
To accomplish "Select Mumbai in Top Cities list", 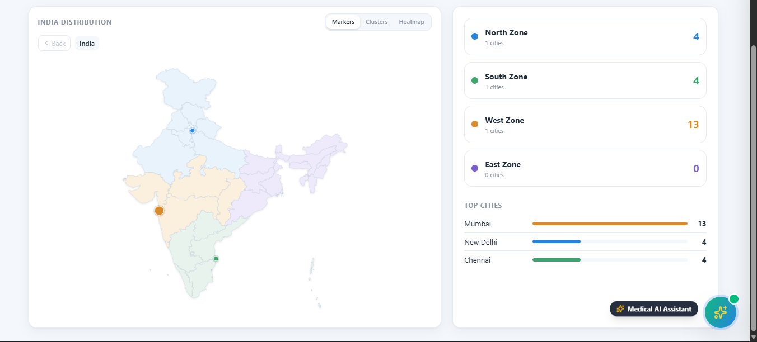I will [478, 224].
